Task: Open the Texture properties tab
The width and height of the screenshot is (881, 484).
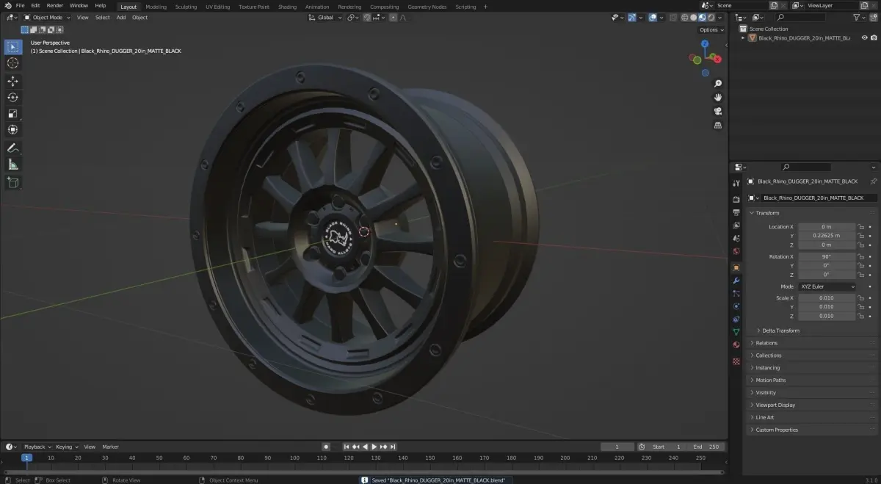Action: click(736, 361)
